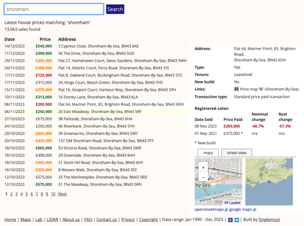The height and width of the screenshot is (226, 304).
Task: Select the maps tab
Action: (x=208, y=153)
